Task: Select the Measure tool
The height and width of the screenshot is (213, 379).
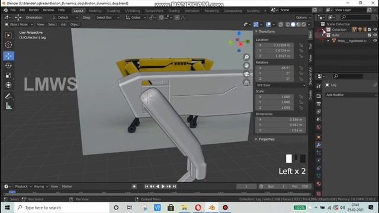Action: pos(8,106)
